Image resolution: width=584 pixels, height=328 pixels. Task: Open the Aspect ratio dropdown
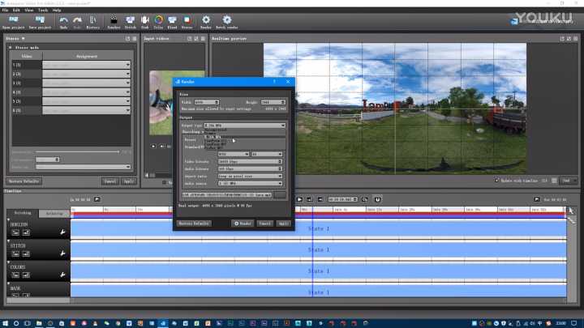[250, 176]
